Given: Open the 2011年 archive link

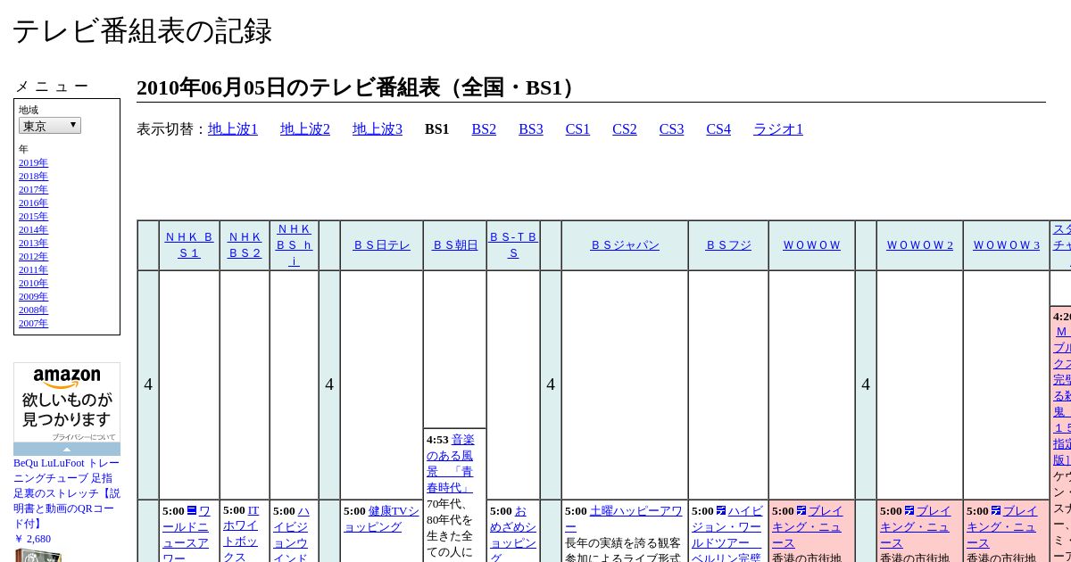Looking at the screenshot, I should pos(33,270).
